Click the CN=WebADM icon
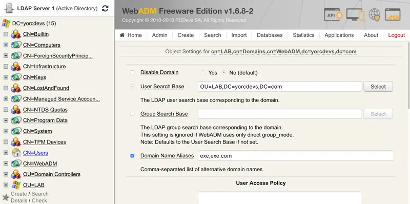 point(16,164)
